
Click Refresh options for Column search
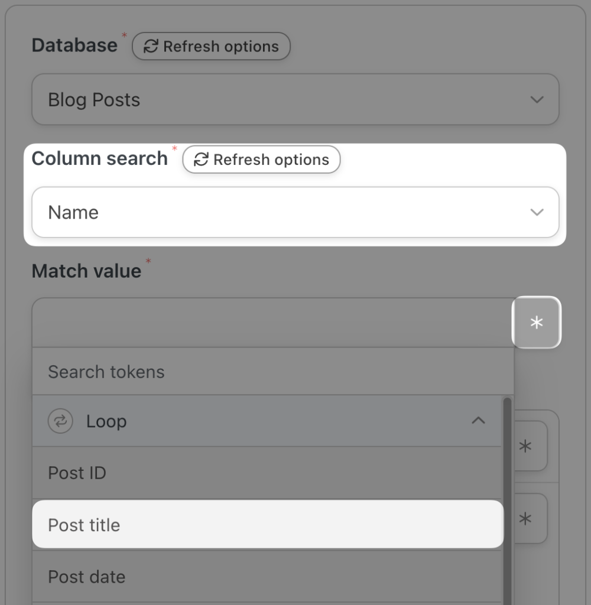261,160
